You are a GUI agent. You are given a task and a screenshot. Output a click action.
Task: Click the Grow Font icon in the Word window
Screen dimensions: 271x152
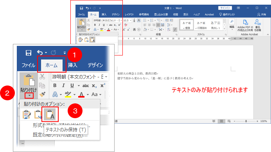pyautogui.click(x=124, y=30)
